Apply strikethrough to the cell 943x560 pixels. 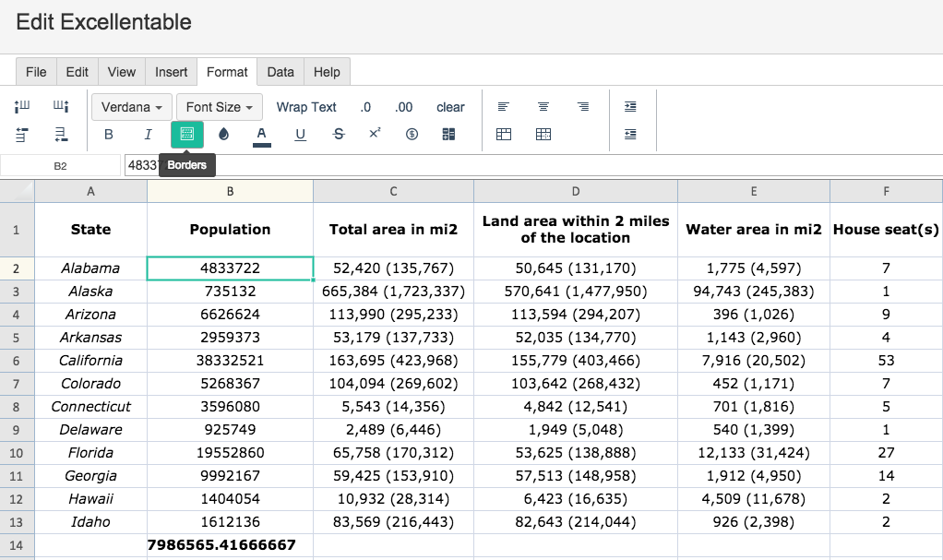pos(339,135)
